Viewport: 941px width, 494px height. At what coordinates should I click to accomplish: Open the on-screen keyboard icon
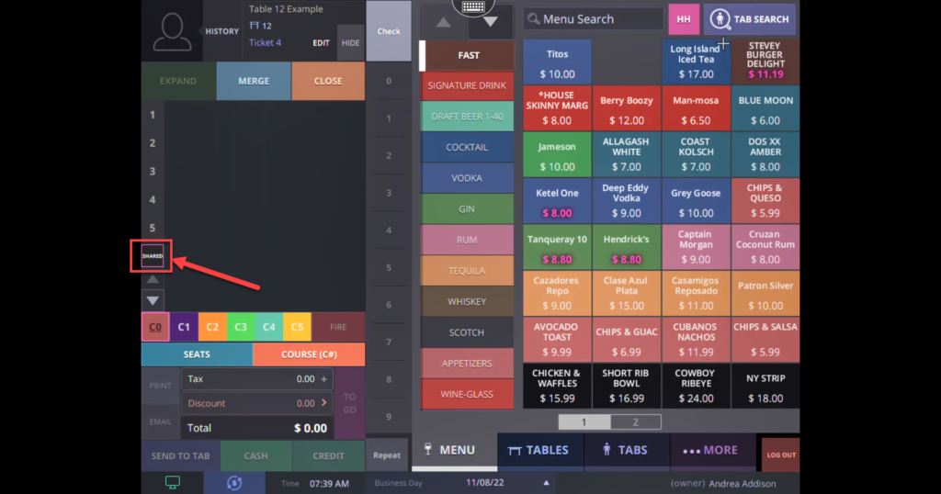(x=473, y=7)
